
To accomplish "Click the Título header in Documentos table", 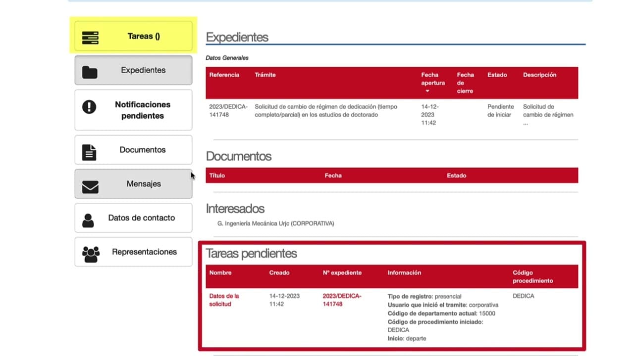I will (x=217, y=176).
